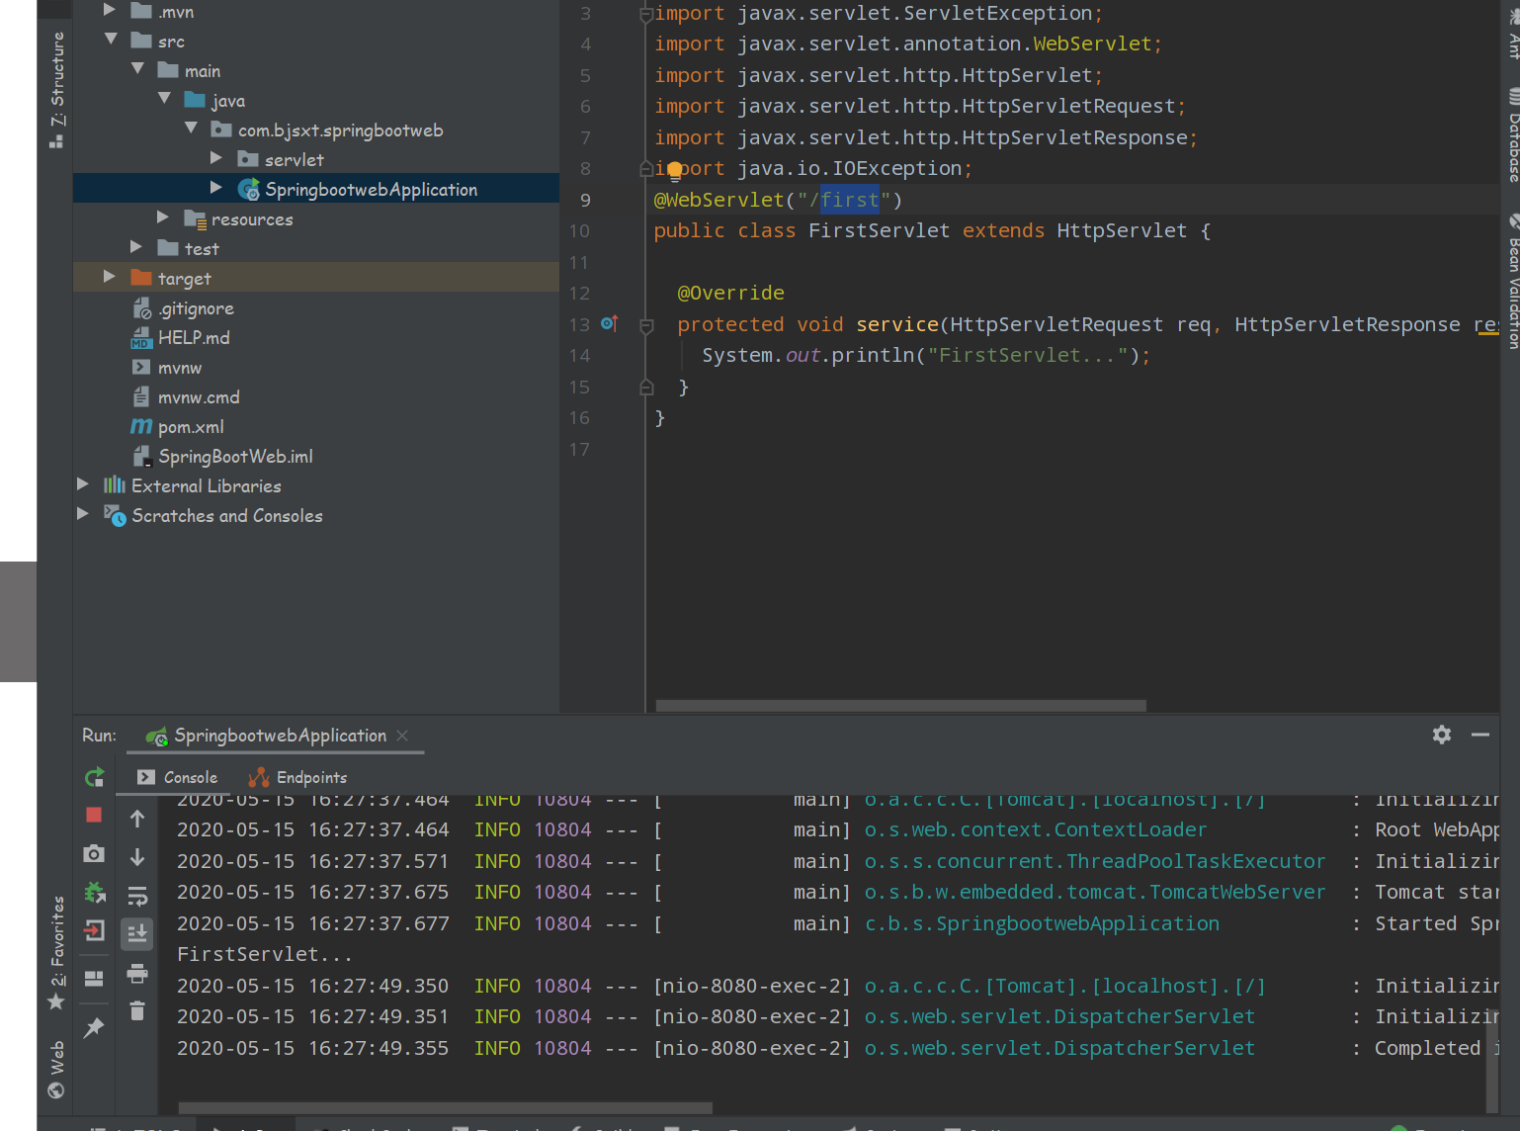Open the Web tool window tab

point(56,1068)
